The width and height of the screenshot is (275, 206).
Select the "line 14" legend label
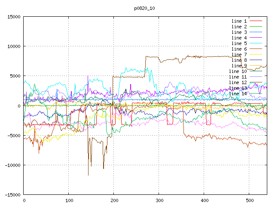pos(238,94)
